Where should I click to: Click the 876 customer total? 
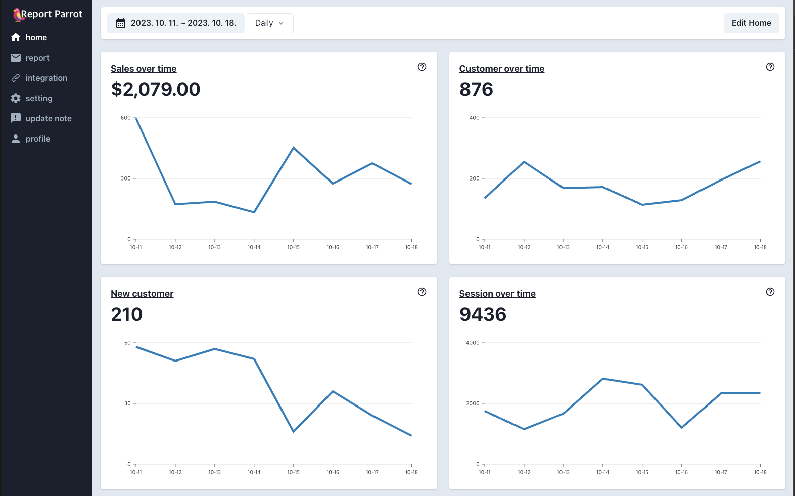(x=476, y=89)
